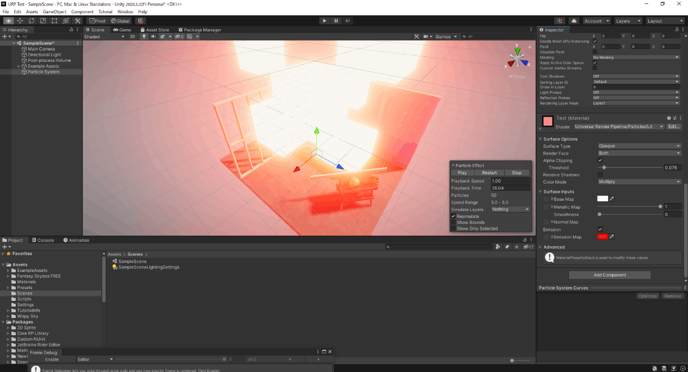This screenshot has width=688, height=372.
Task: Switch to the Console tab
Action: click(42, 240)
